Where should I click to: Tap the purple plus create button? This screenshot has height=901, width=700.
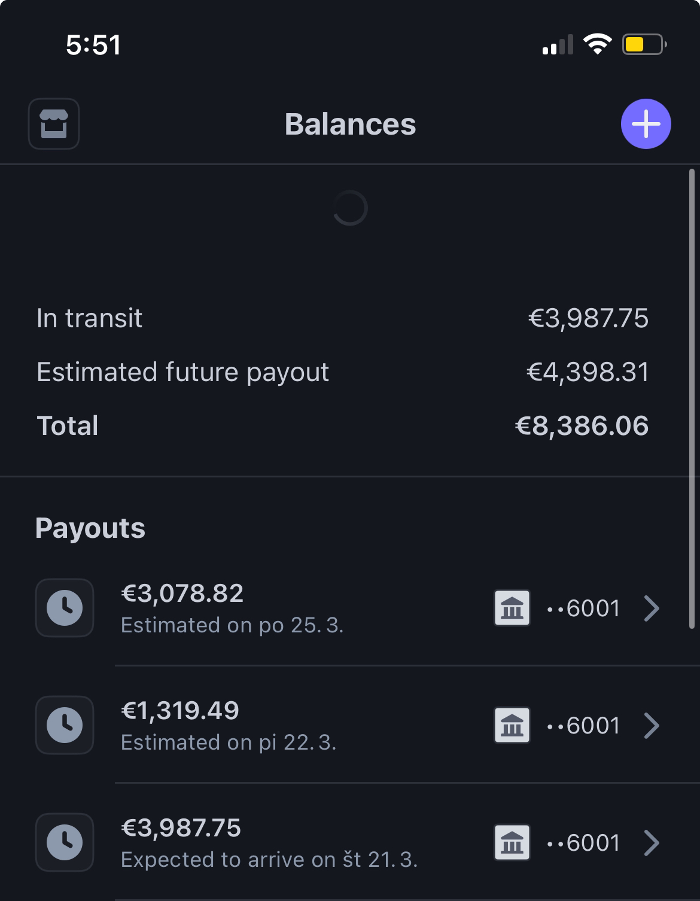(x=646, y=124)
